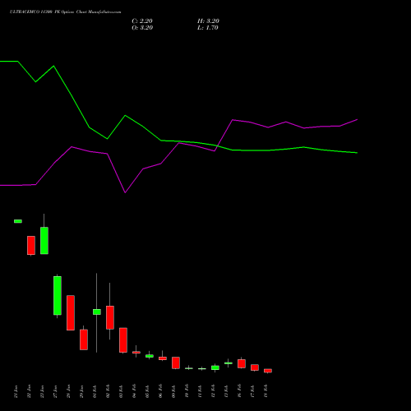Select the 03 Feb date label
Image resolution: width=411 pixels, height=411 pixels.
(121, 391)
